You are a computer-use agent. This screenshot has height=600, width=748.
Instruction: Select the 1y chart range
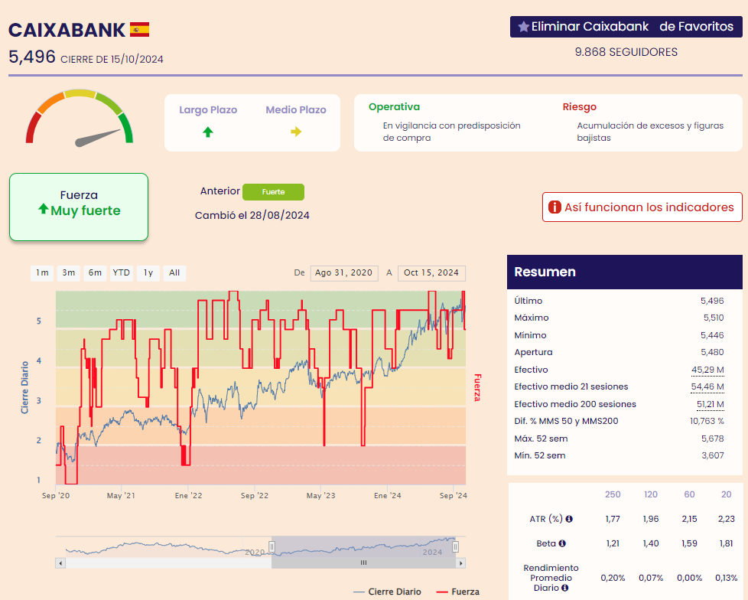[148, 273]
